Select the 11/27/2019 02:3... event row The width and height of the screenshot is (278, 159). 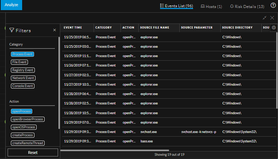pos(169,75)
